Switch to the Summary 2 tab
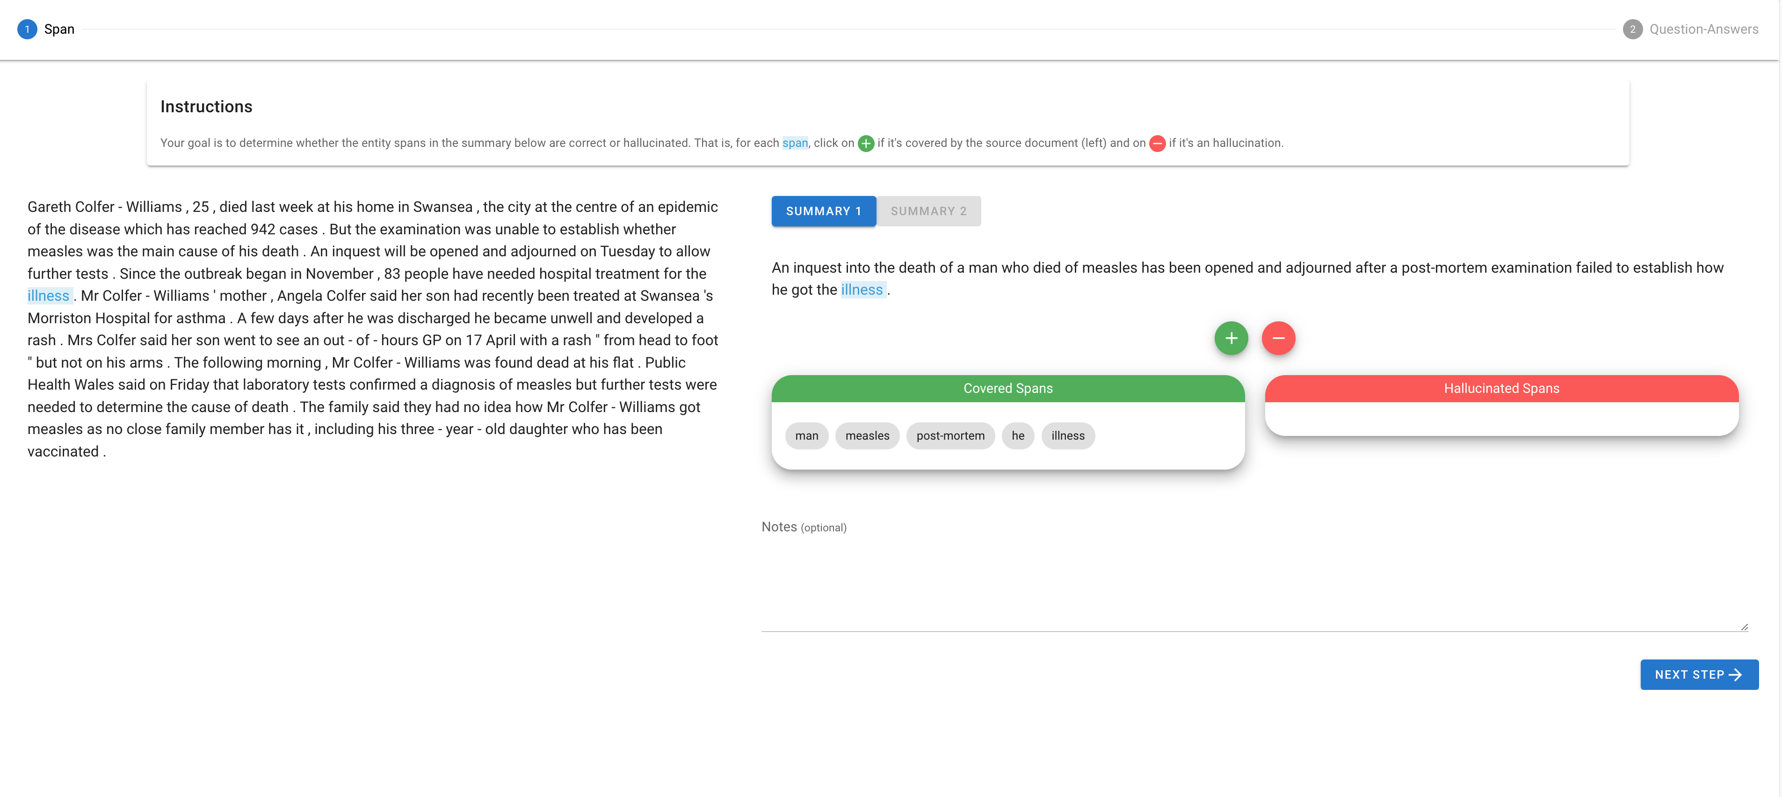 coord(927,211)
